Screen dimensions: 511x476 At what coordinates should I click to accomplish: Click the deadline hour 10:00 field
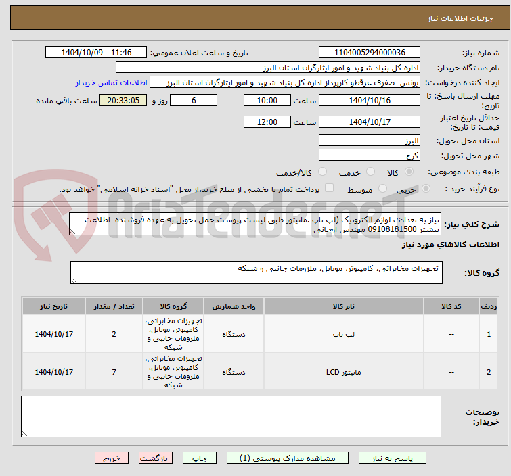(x=267, y=100)
